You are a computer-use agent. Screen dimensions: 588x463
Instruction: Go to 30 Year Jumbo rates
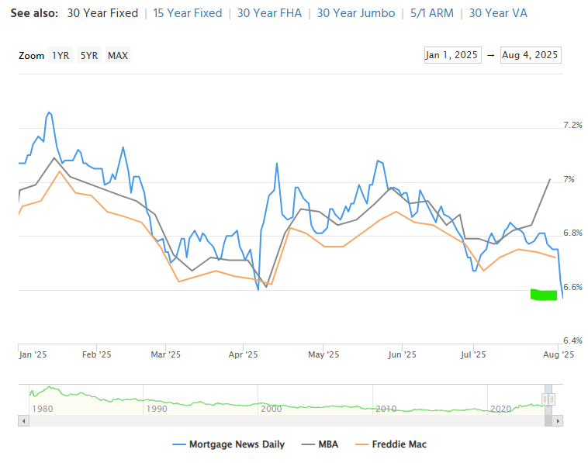click(x=355, y=13)
